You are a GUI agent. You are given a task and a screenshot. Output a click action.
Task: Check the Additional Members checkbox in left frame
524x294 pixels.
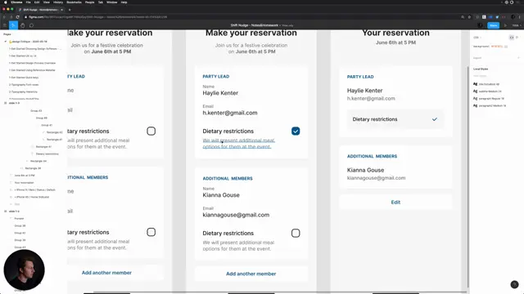coord(151,232)
